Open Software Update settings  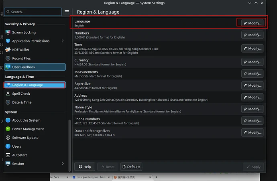tap(25, 138)
